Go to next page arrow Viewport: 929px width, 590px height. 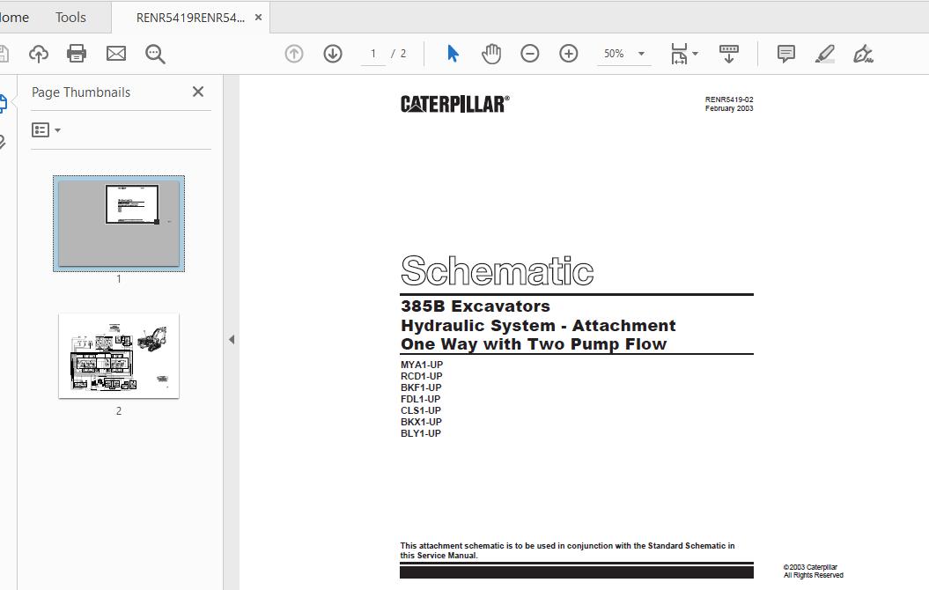333,54
